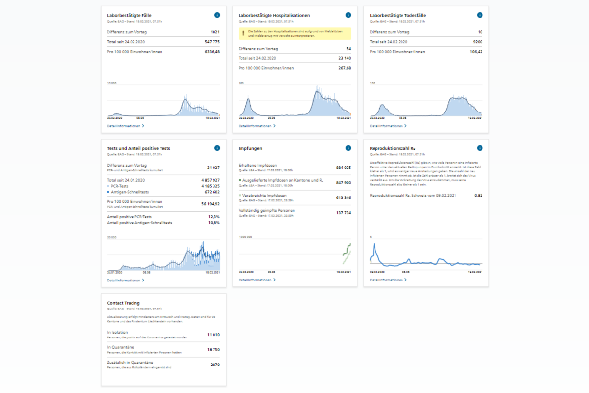This screenshot has height=393, width=589.
Task: Click the Antigen-Schnelltests blue legend swatch
Action: (x=108, y=192)
